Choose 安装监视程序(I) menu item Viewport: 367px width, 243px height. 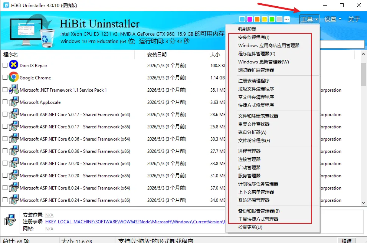[254, 37]
